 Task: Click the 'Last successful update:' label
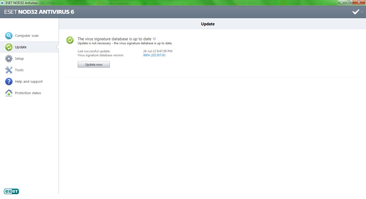pyautogui.click(x=94, y=51)
